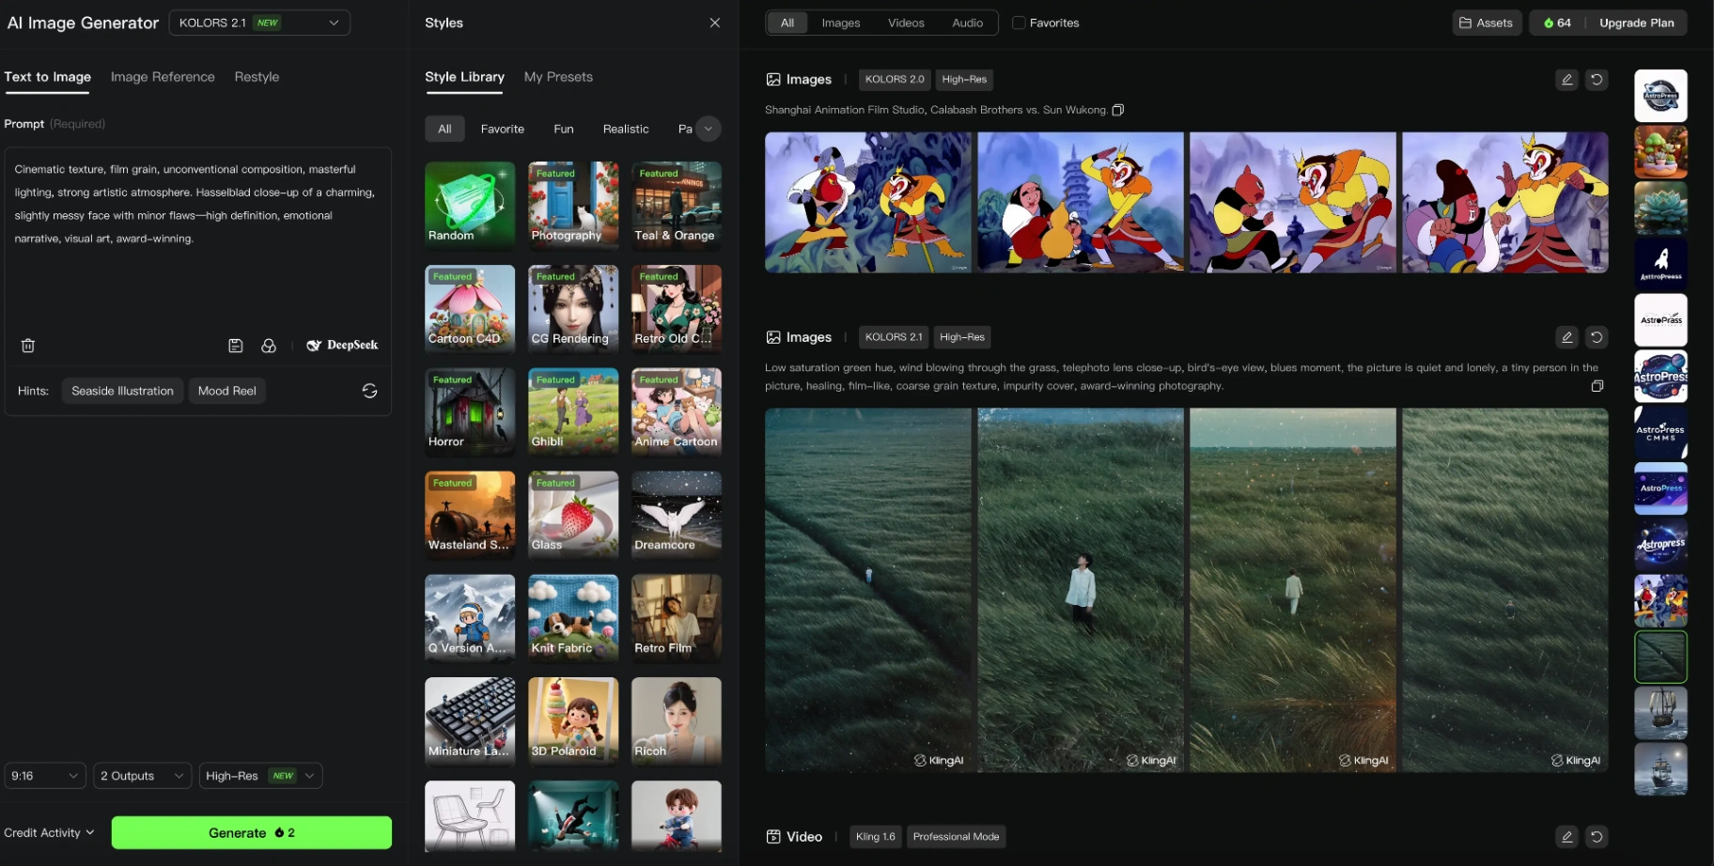Screen dimensions: 1714x866
Task: Apply the Horror style
Action: pyautogui.click(x=470, y=411)
